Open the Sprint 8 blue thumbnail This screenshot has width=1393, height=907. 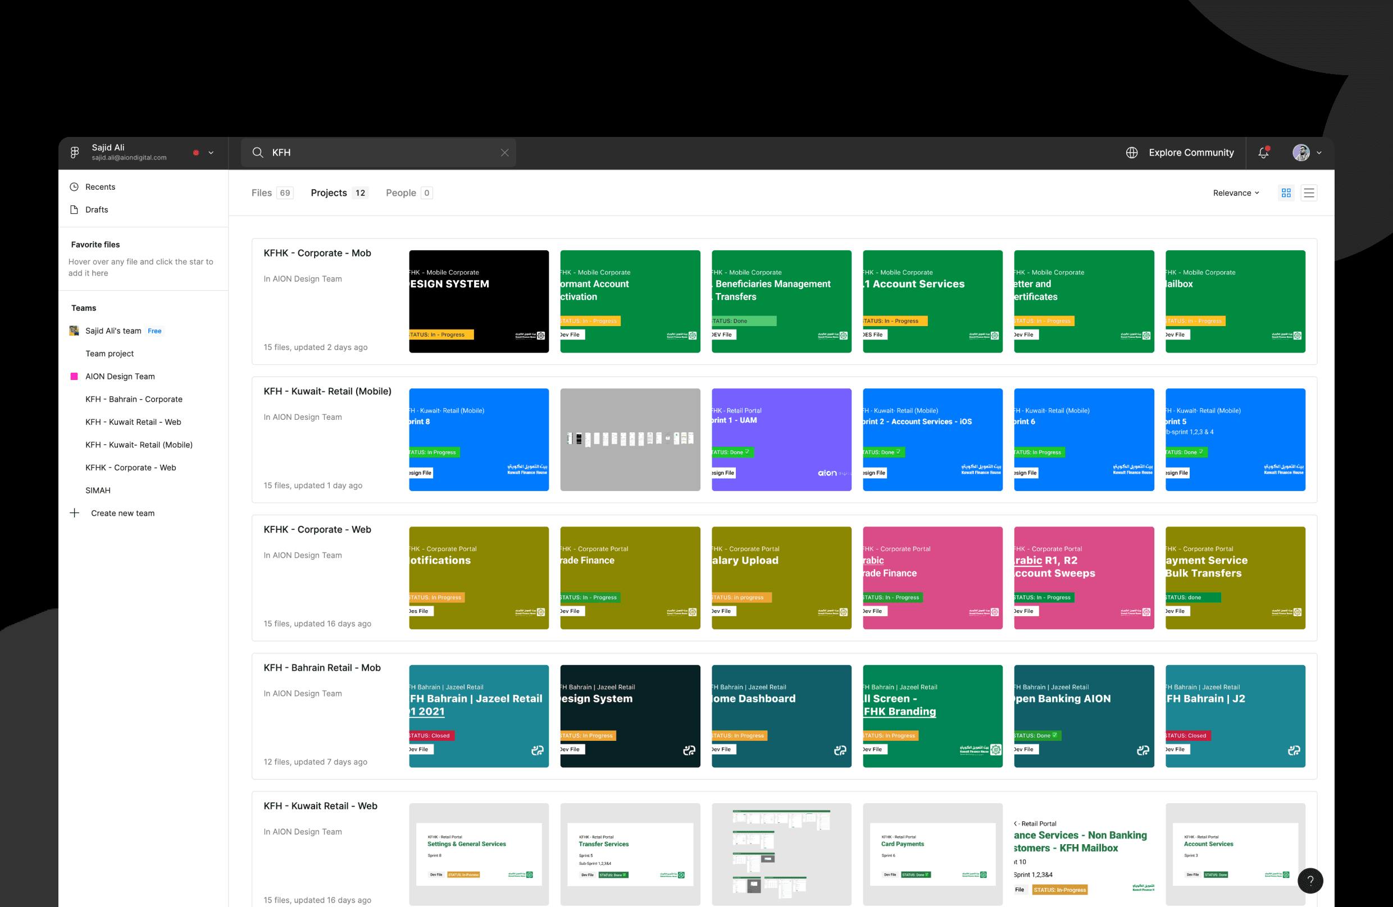coord(479,440)
